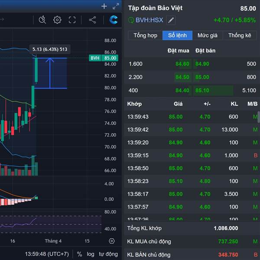Click the volume 13.000 in trades list
260x260 pixels.
click(x=230, y=130)
